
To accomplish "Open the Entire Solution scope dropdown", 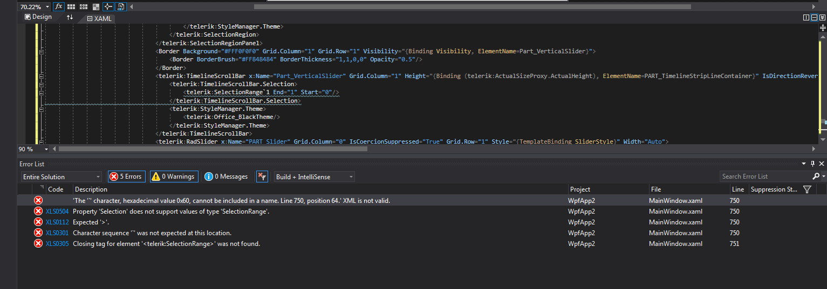I will (x=61, y=177).
